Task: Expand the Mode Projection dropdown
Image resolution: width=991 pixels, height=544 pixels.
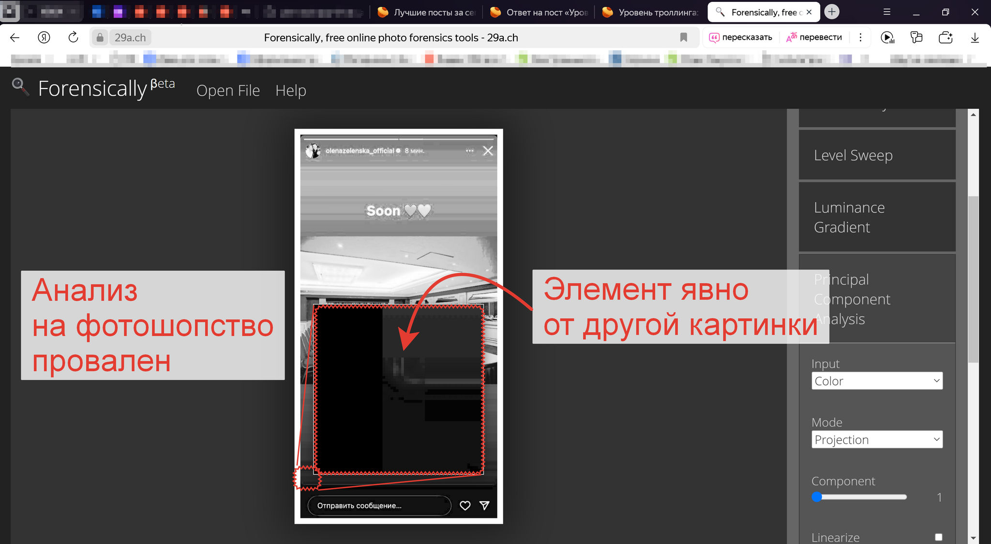Action: tap(877, 440)
